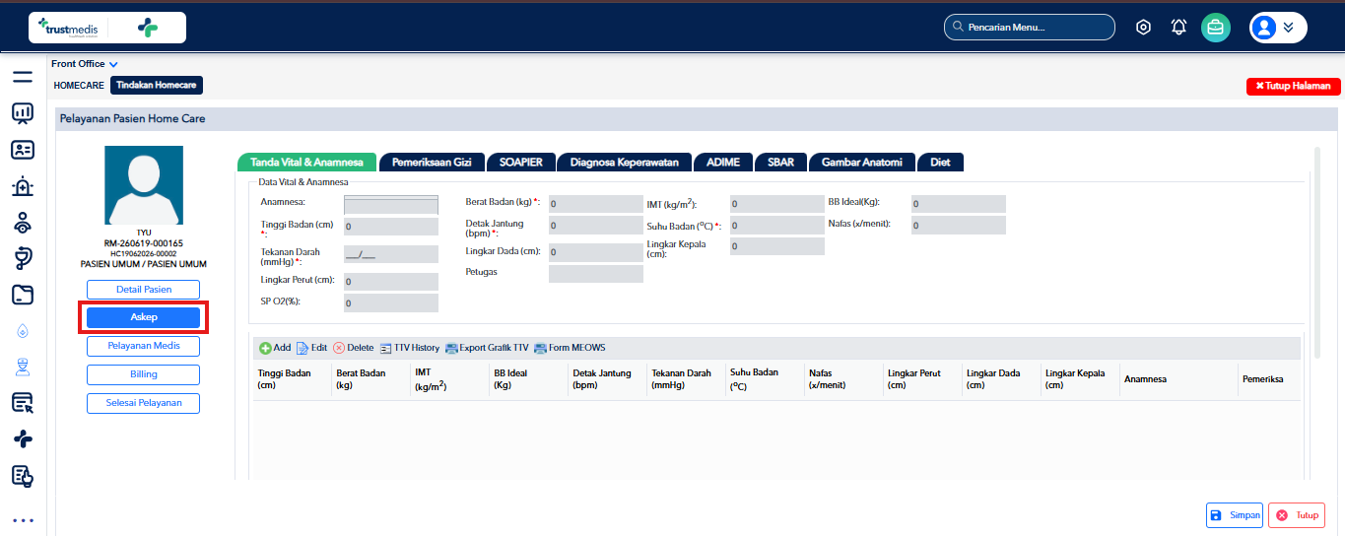Viewport: 1345px width, 536px height.
Task: Open the folder sidebar icon
Action: pyautogui.click(x=23, y=295)
